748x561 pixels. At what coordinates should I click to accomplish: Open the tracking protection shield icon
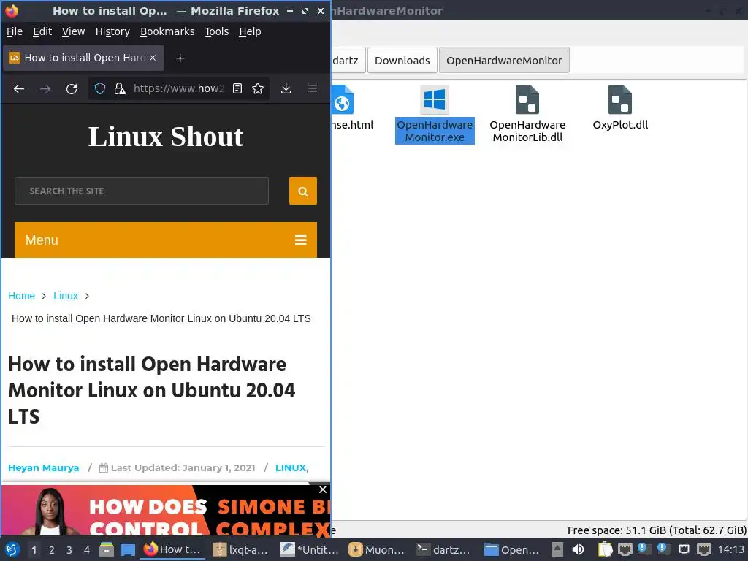(x=99, y=88)
